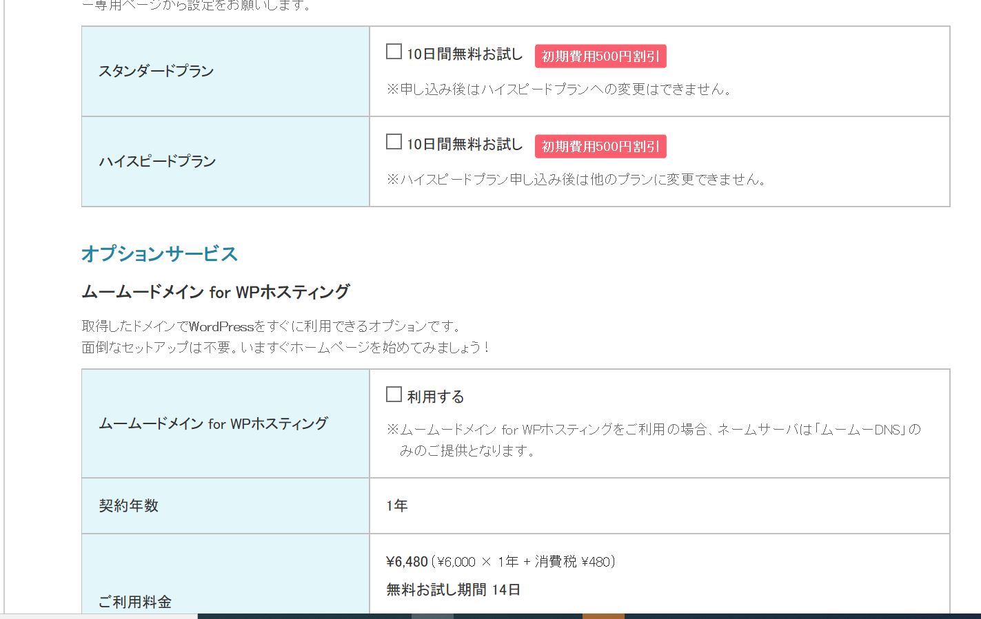Click the ネームサーバは「ムームーDNS」 note text
Image resolution: width=981 pixels, height=619 pixels.
654,440
